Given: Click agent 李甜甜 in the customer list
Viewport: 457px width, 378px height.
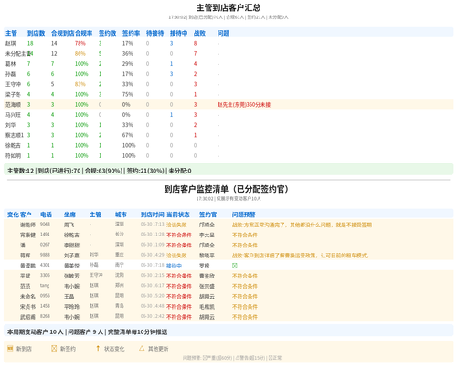Looking at the screenshot, I should pyautogui.click(x=71, y=246).
